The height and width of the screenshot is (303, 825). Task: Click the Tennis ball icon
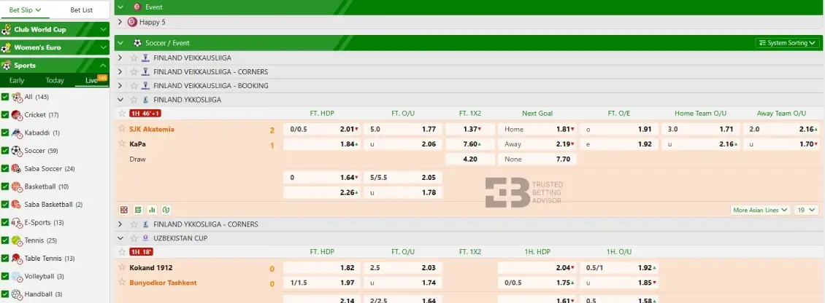point(17,240)
